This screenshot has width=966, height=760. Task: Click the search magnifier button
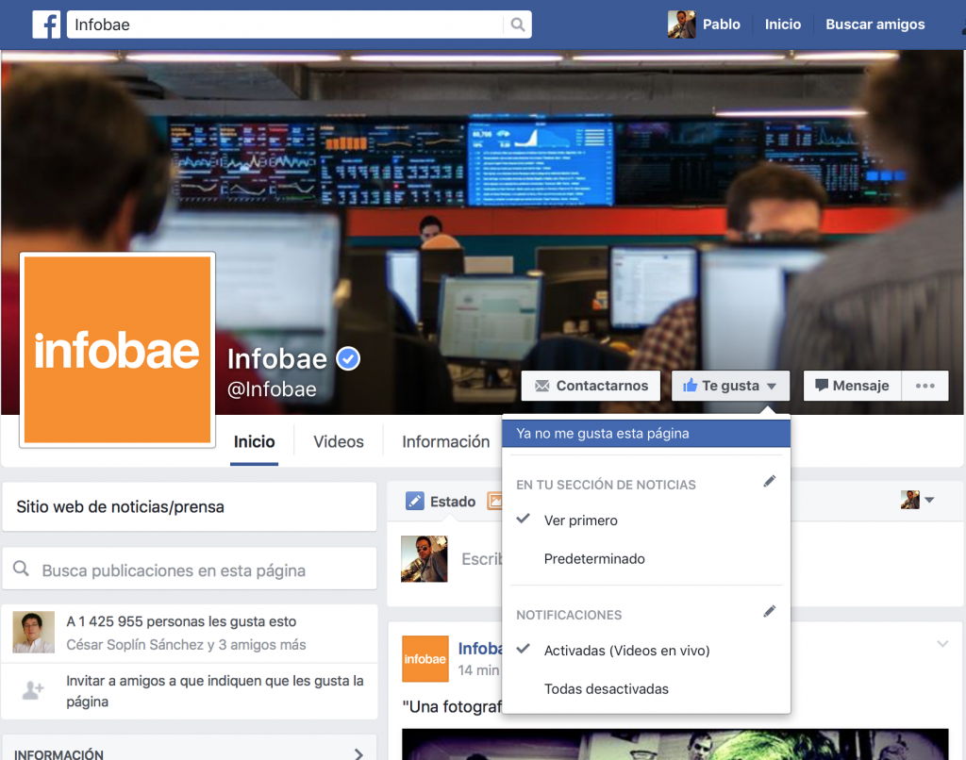coord(517,25)
